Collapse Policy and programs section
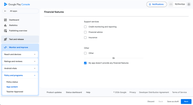Viewport: 193px width, 105px height. point(20,75)
